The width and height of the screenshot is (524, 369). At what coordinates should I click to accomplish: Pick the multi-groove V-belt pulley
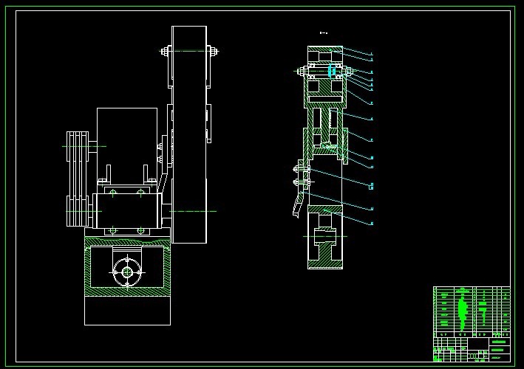pos(78,179)
